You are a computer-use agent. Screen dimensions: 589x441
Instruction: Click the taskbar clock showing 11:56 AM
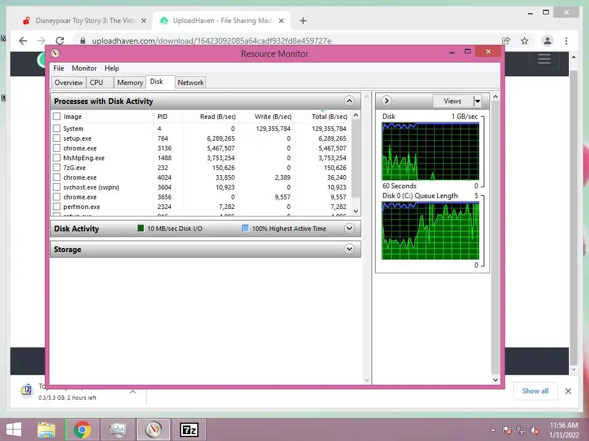tap(564, 430)
